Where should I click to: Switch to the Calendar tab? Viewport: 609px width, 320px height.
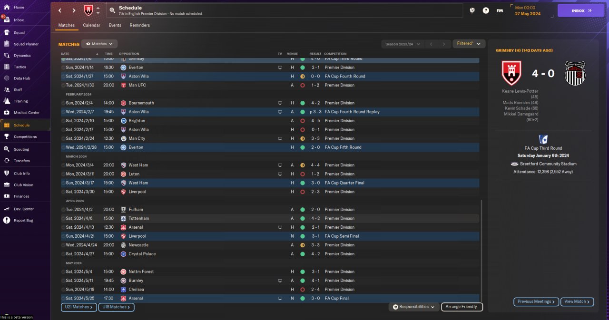91,25
